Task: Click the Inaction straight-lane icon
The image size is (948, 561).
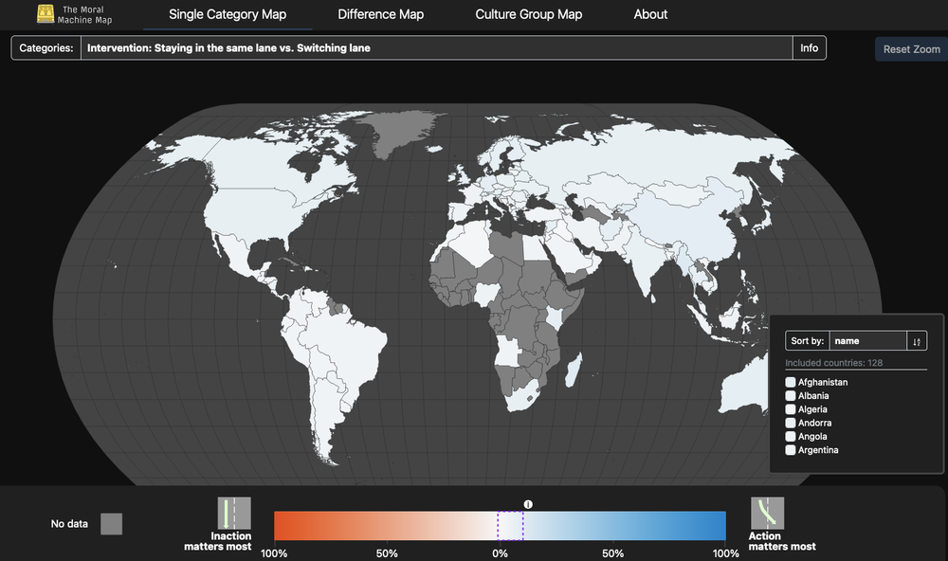Action: (x=234, y=514)
